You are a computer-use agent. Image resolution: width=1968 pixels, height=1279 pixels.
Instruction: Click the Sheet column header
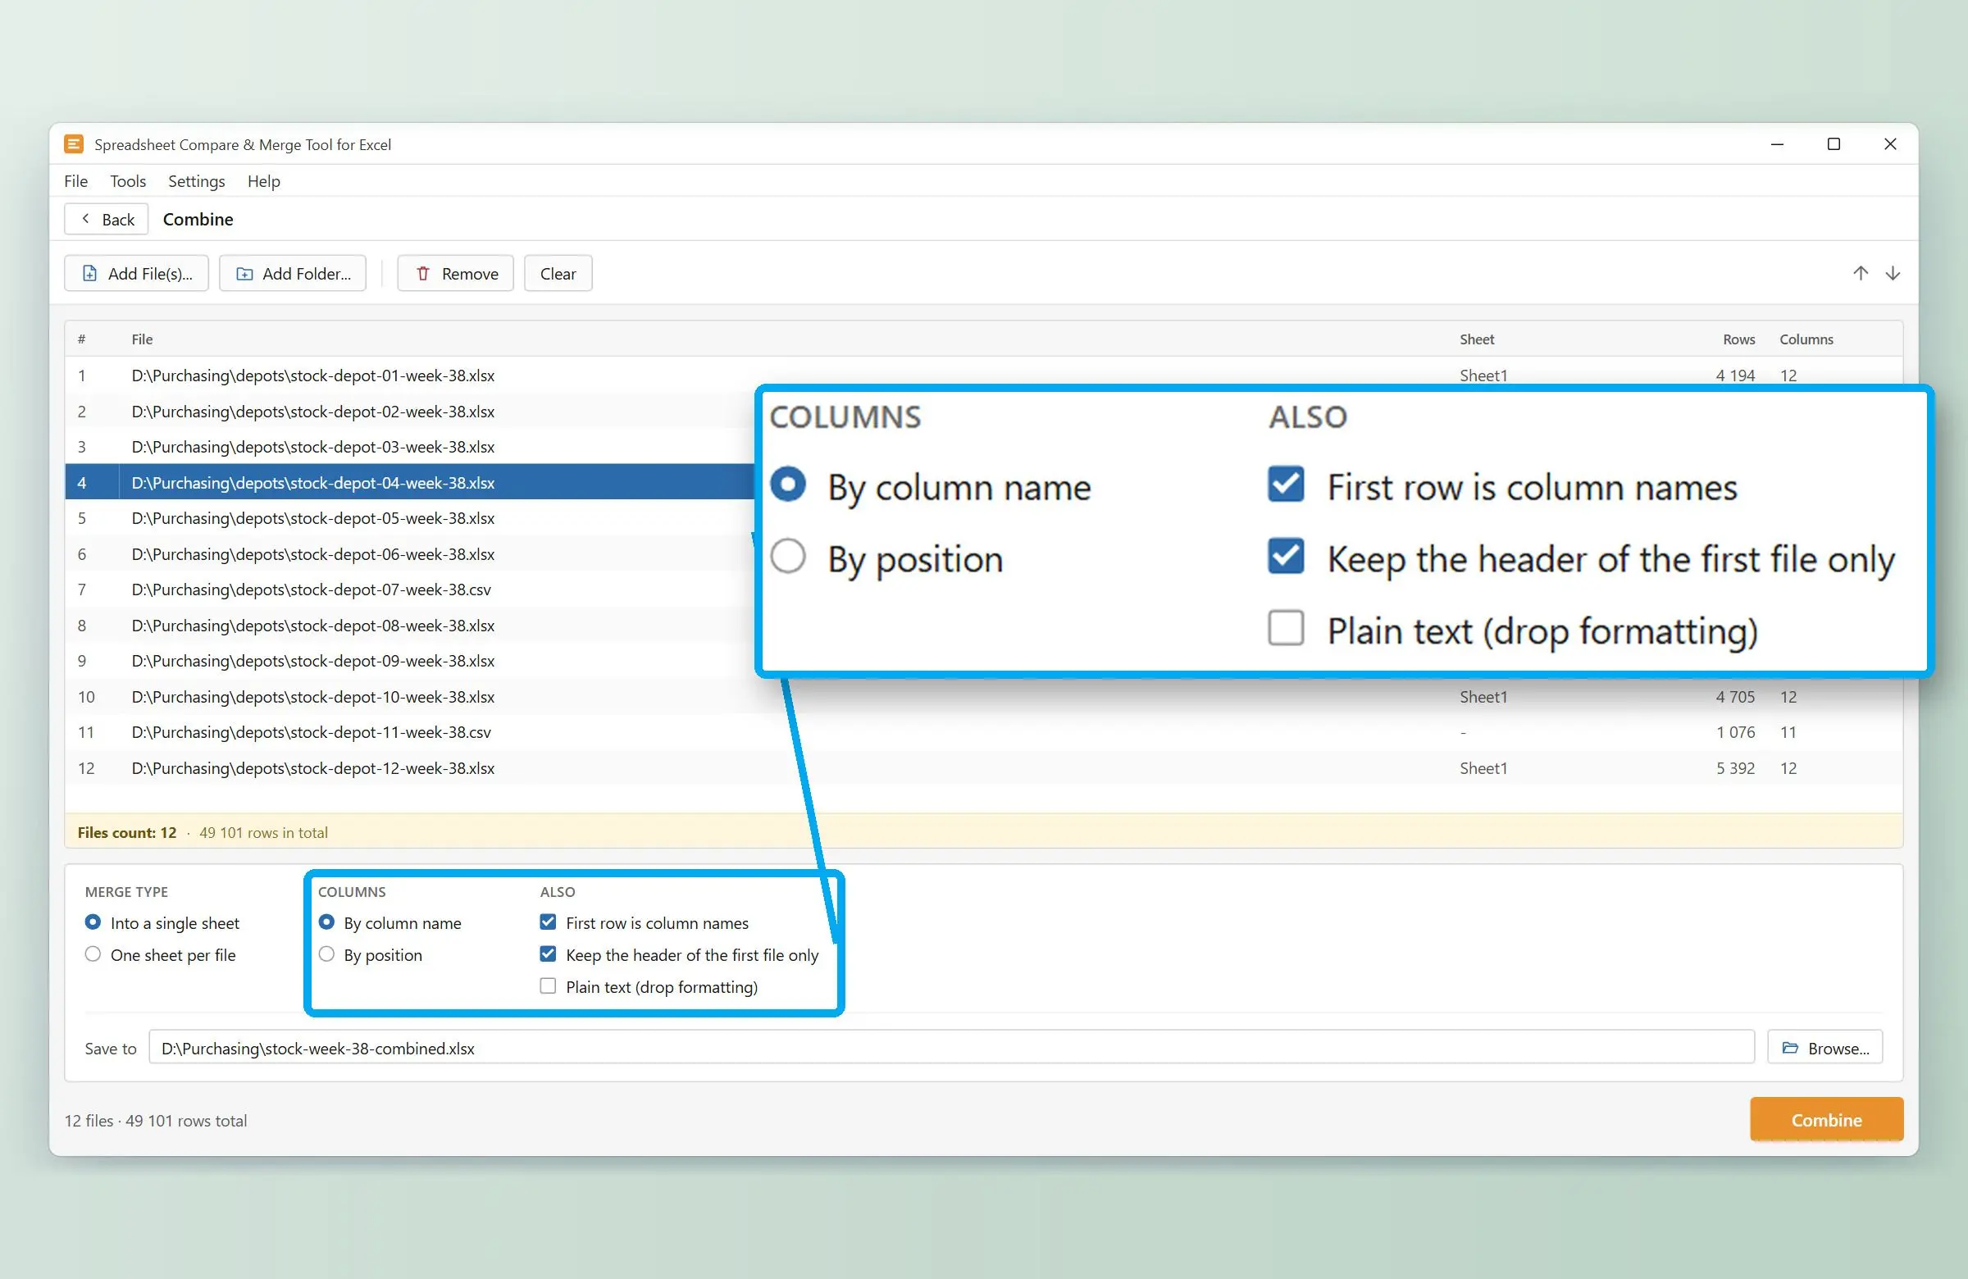pos(1477,339)
